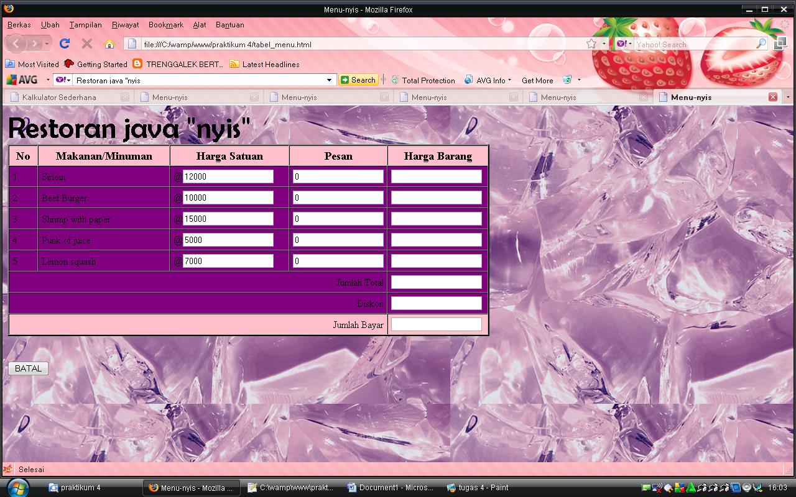Click the Jumlah Total field
Screen dimensions: 796x497
tap(437, 282)
